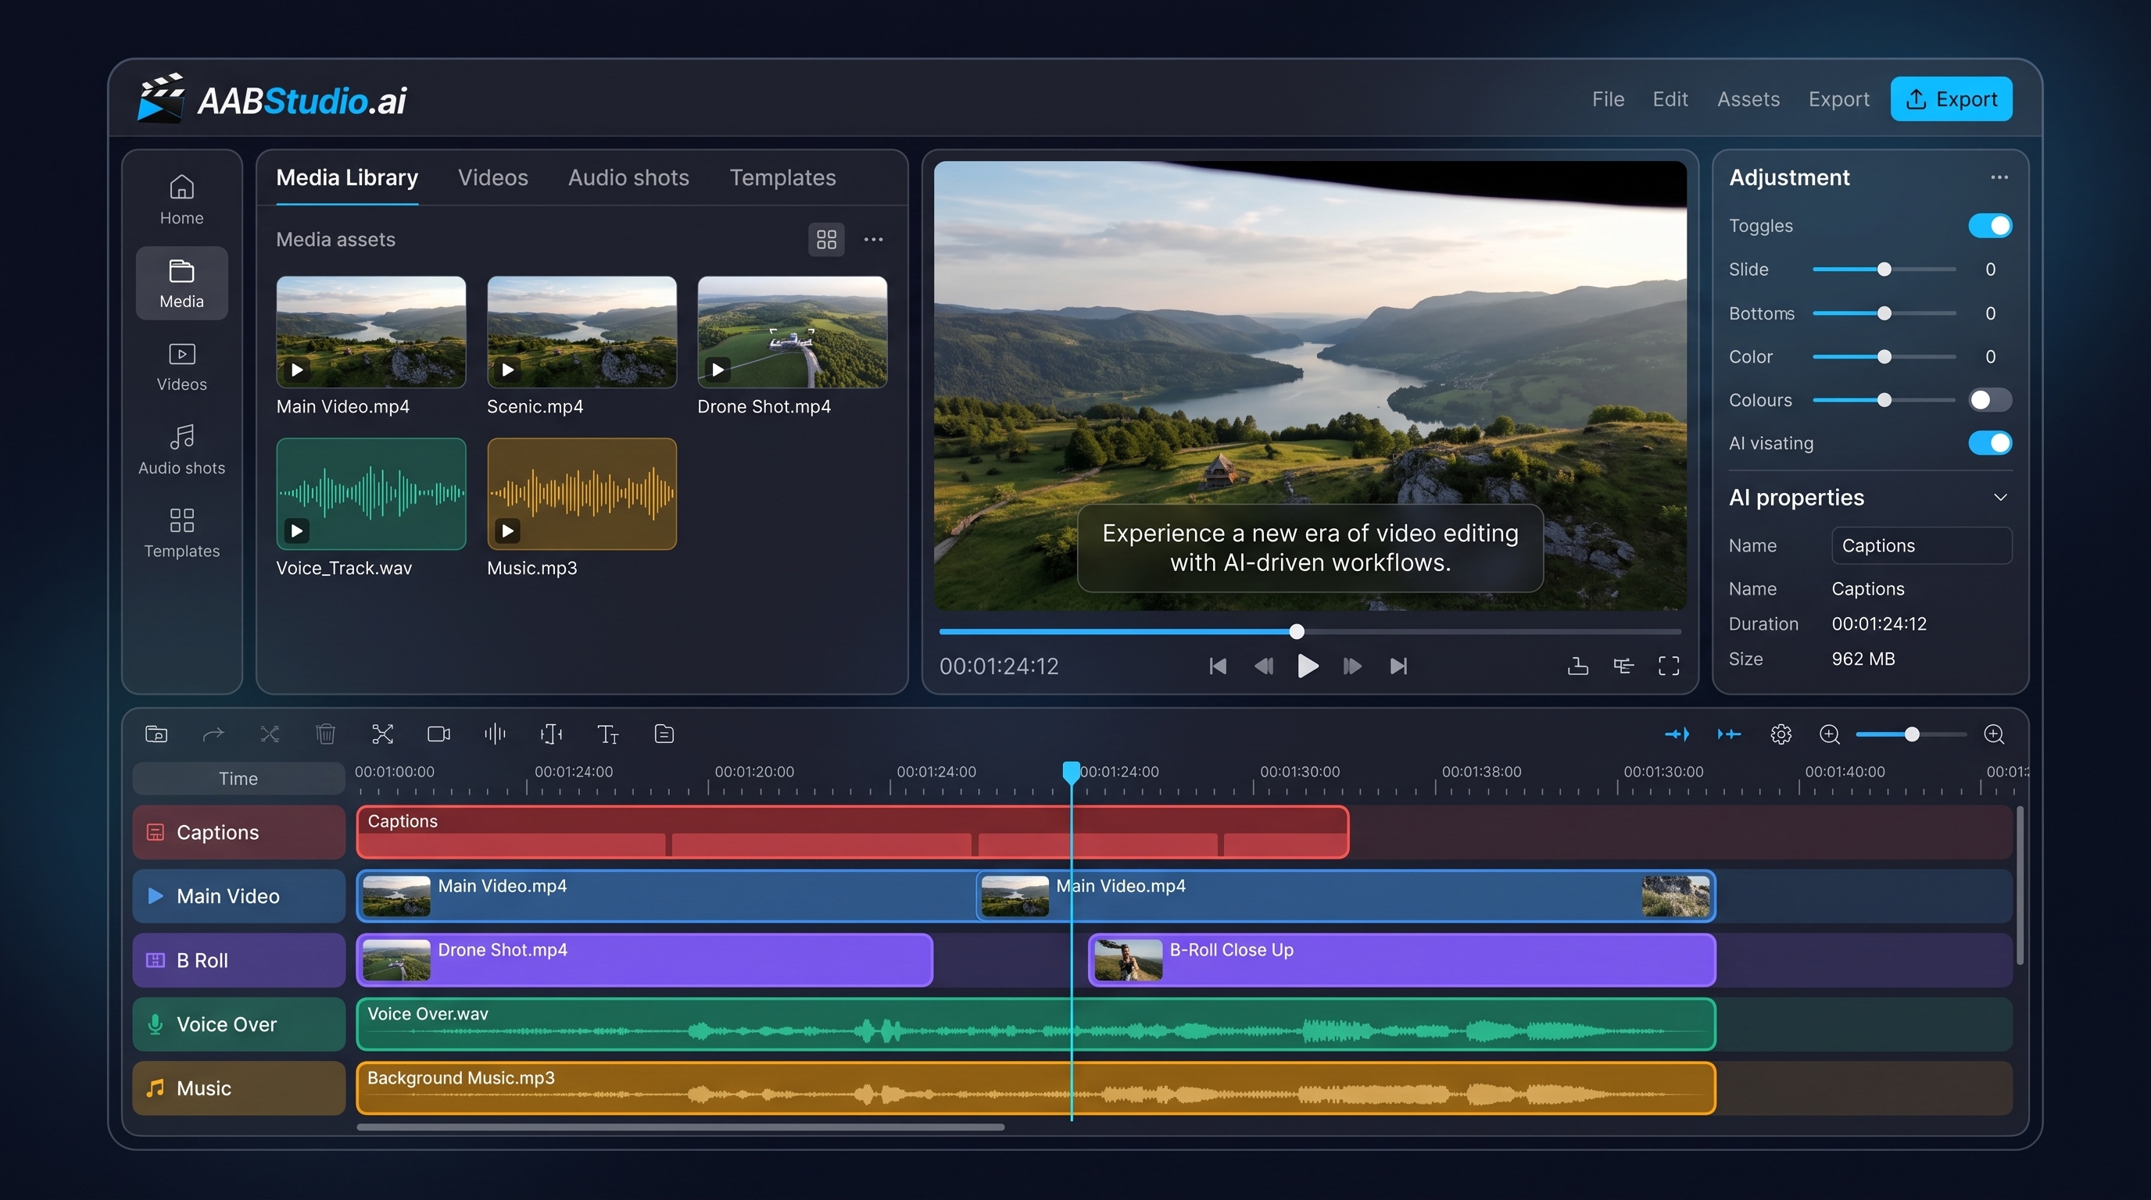Open the Home sidebar section
2151x1200 pixels.
181,200
